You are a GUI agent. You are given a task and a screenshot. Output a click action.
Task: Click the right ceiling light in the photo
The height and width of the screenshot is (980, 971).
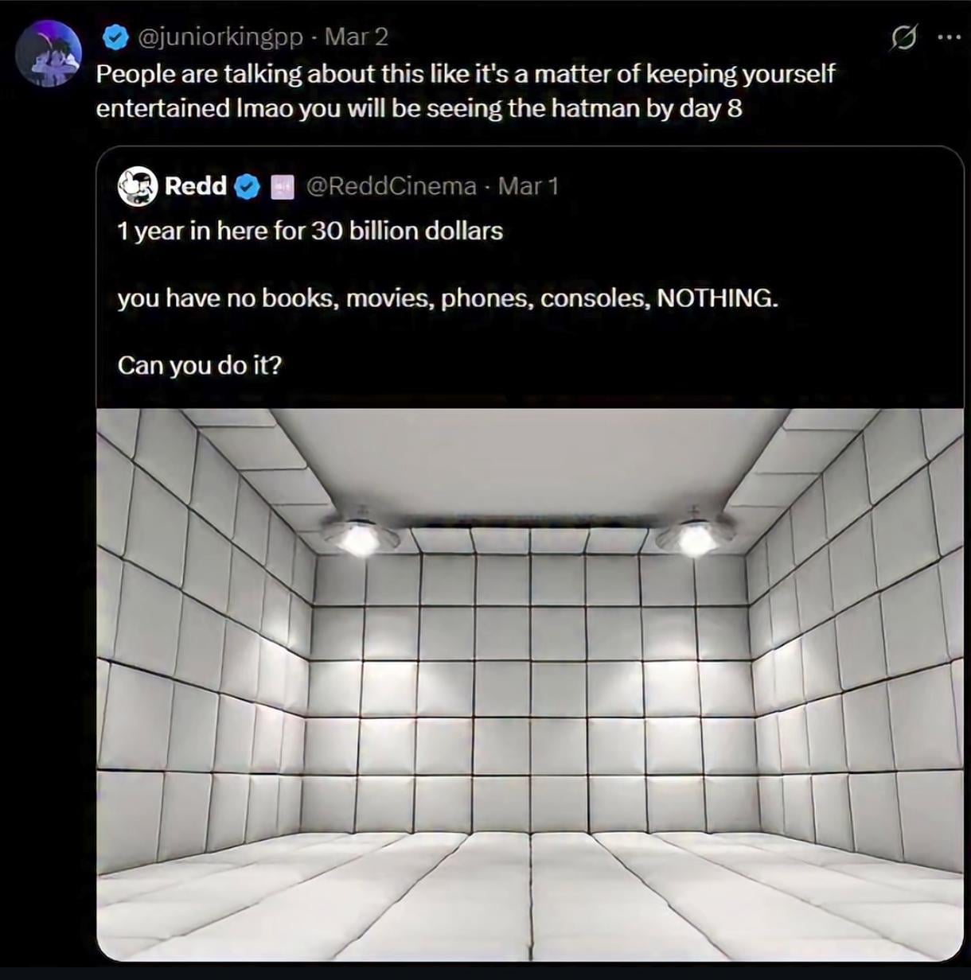pos(696,537)
